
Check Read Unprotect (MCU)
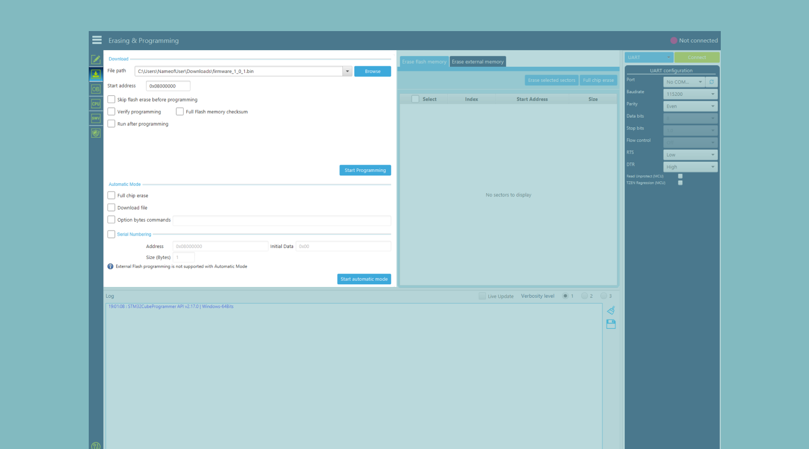click(680, 176)
